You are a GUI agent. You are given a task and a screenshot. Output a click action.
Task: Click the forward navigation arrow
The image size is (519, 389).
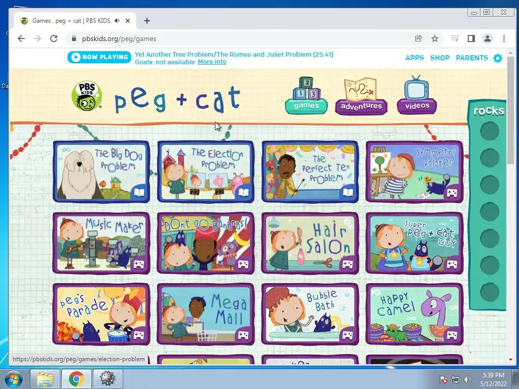(x=38, y=38)
